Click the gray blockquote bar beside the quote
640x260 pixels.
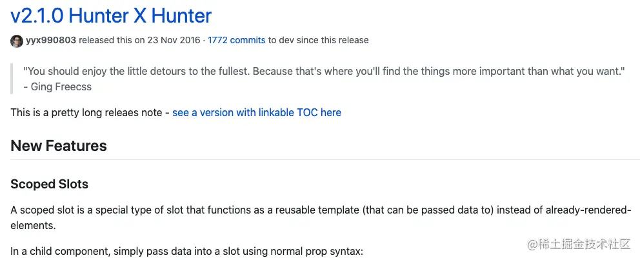click(12, 79)
